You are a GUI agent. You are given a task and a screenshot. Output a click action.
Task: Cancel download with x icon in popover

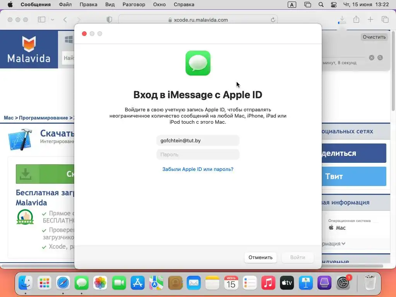371,58
